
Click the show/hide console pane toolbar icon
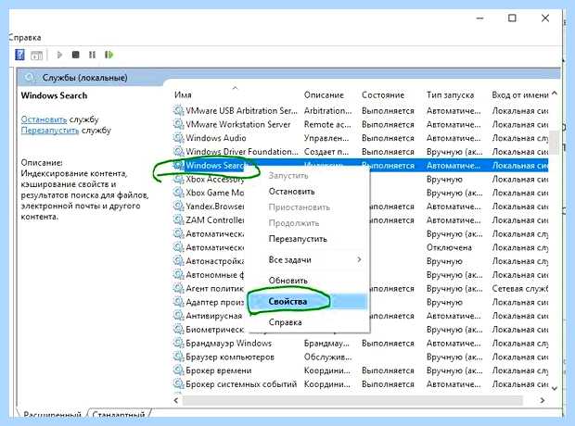36,56
